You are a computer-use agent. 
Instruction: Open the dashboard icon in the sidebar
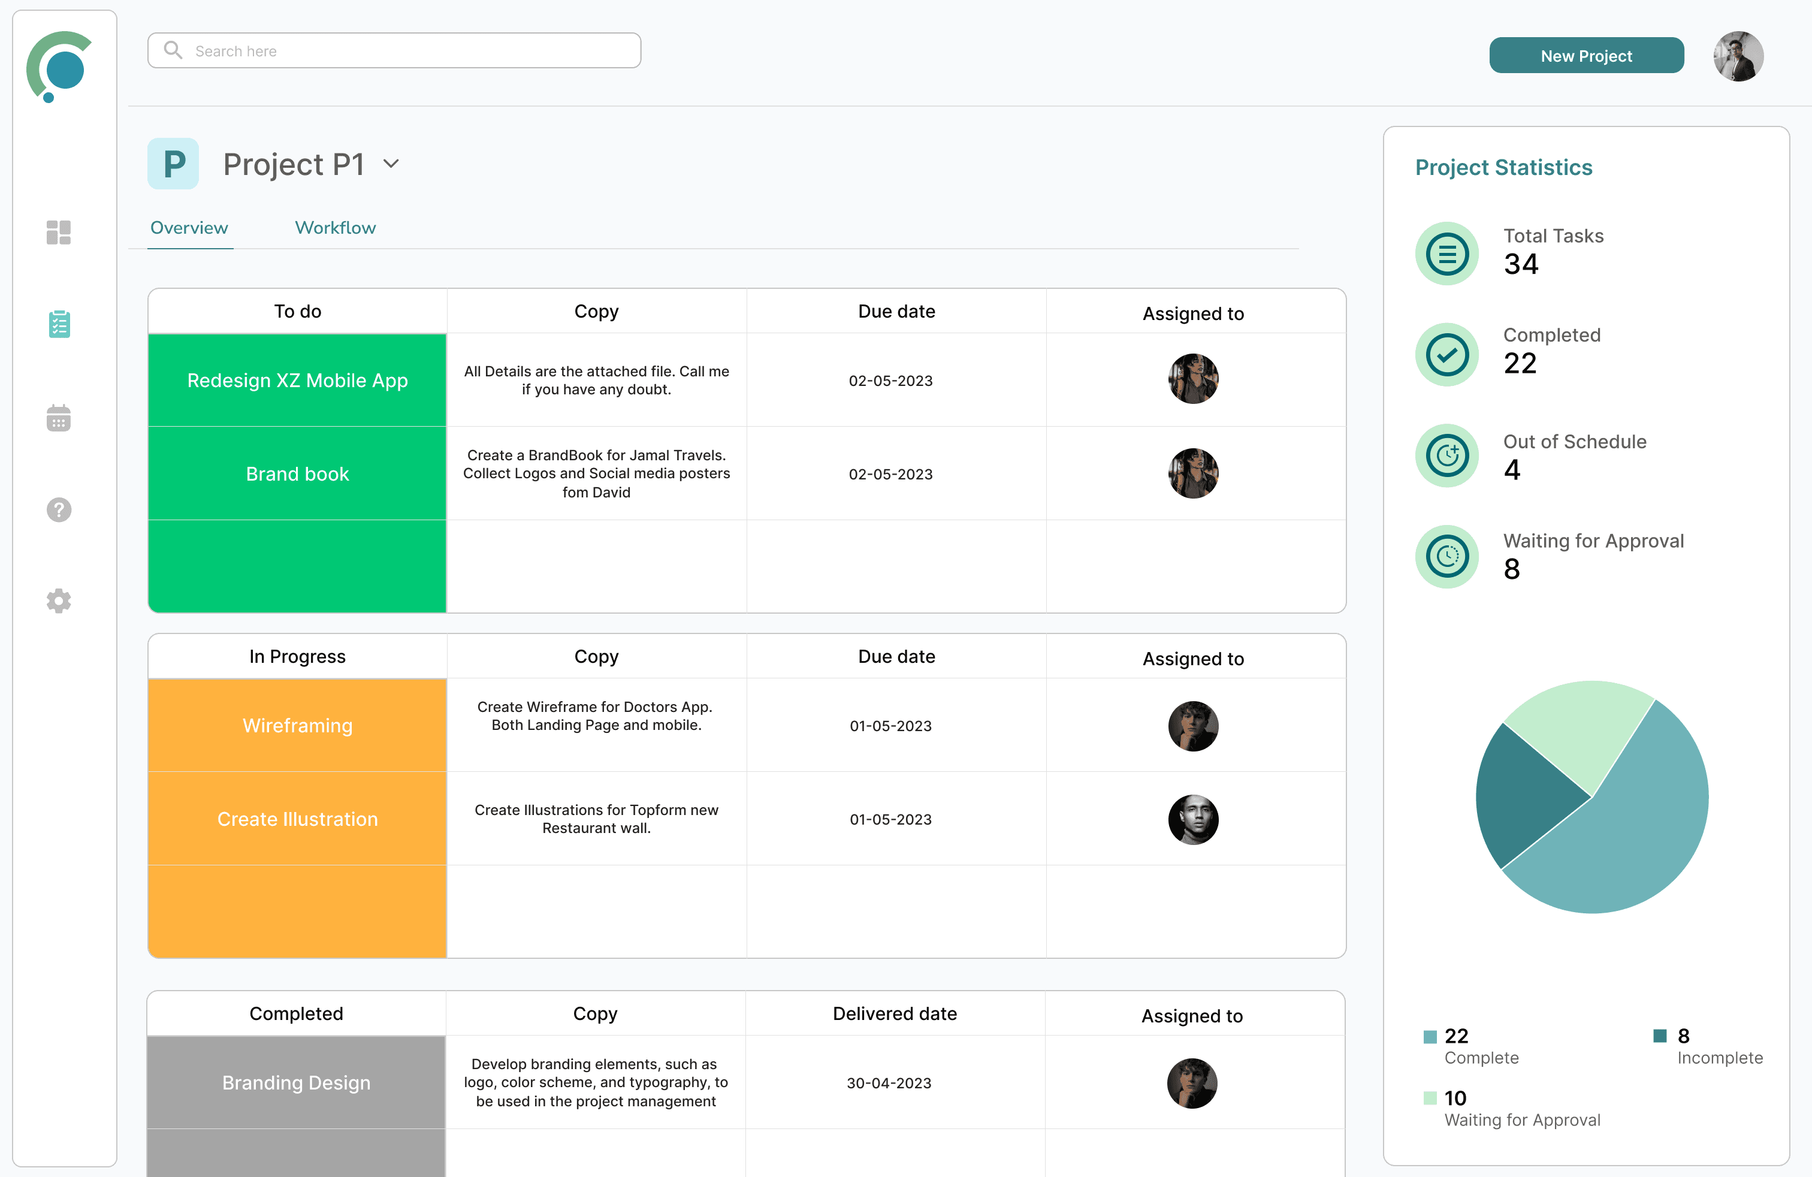[59, 232]
